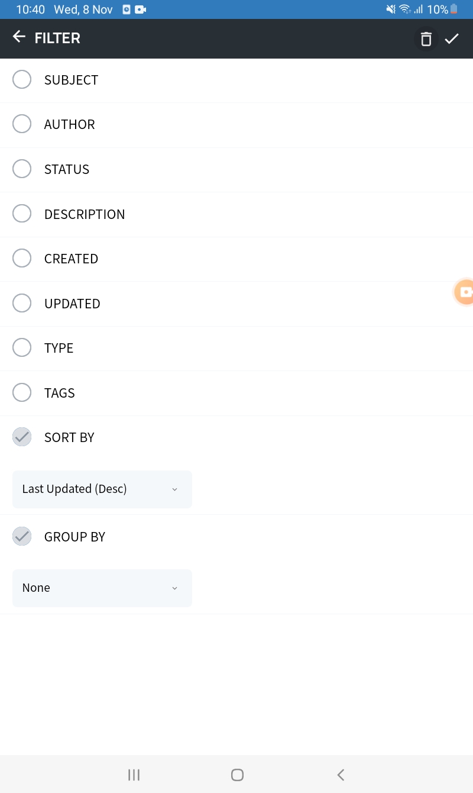Viewport: 473px width, 793px height.
Task: Enable the SUBJECT filter checkbox
Action: click(22, 80)
